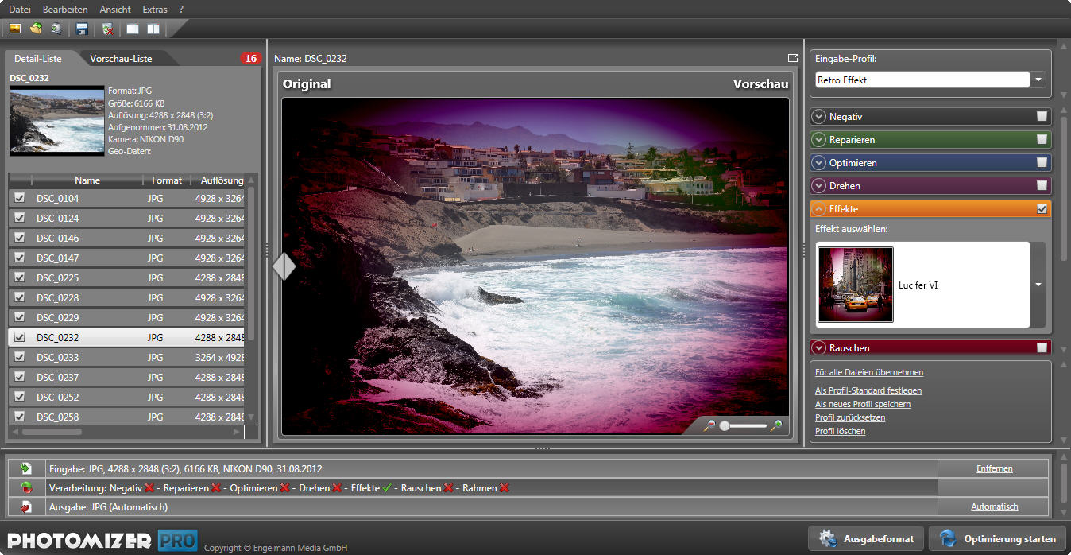The height and width of the screenshot is (555, 1071).
Task: Click the Optimierung starten button
Action: [998, 538]
